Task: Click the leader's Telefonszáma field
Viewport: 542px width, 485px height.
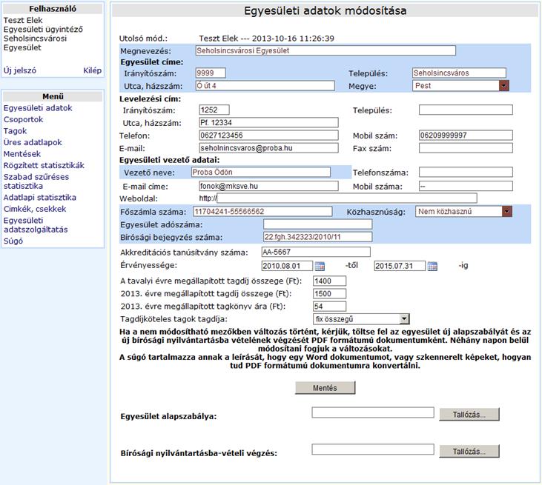Action: point(466,172)
